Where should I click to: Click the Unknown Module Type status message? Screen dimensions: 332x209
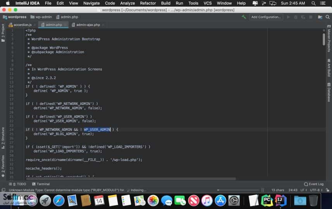(67, 190)
